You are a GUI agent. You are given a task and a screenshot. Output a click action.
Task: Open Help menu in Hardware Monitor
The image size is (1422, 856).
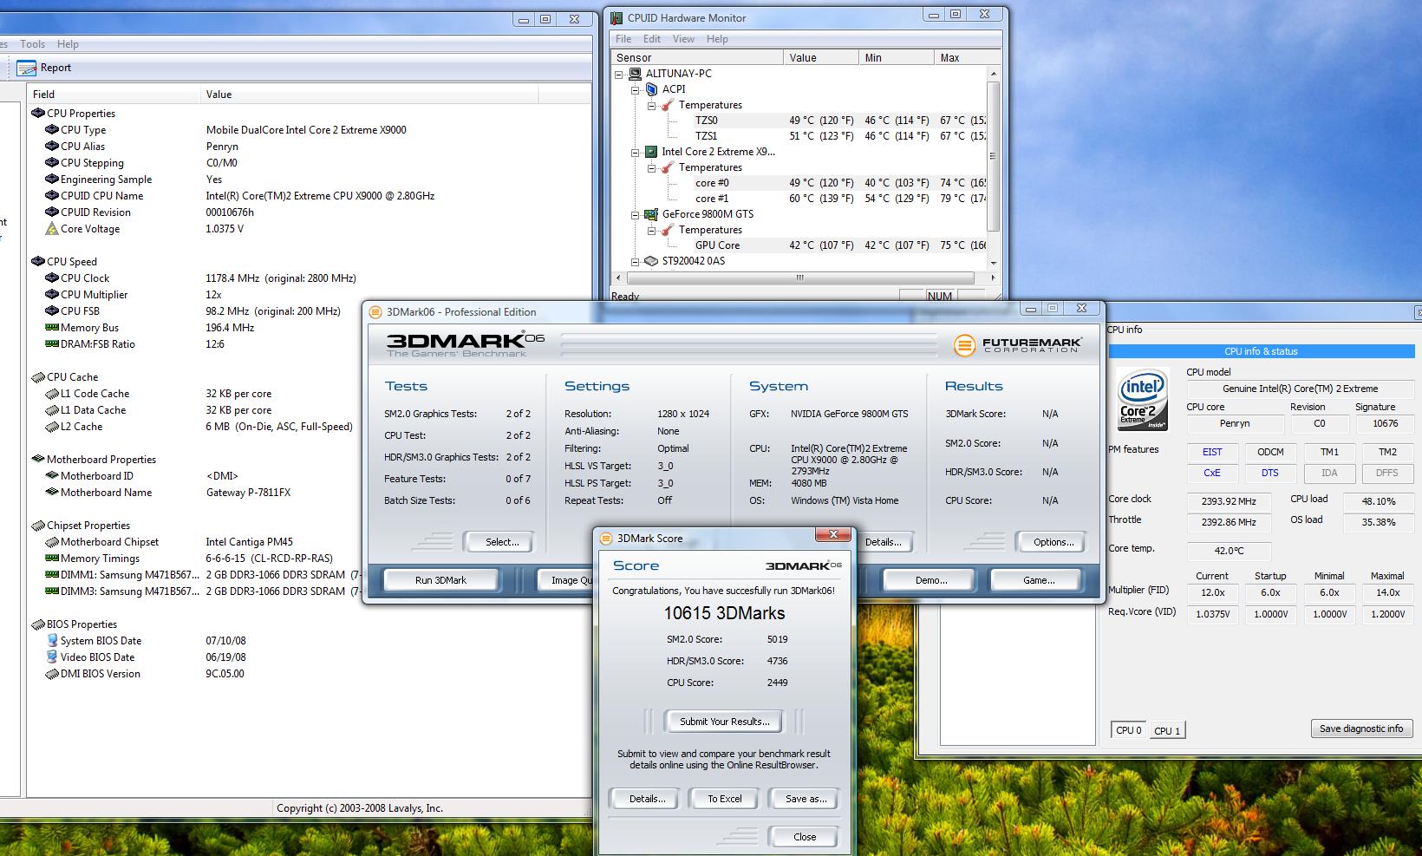717,39
